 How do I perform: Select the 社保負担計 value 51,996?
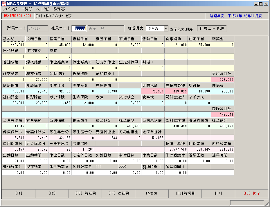pos(153,138)
